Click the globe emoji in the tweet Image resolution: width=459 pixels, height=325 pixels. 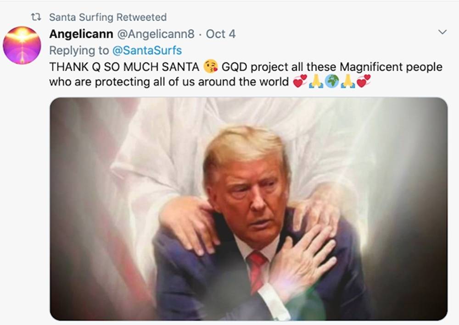tap(331, 82)
